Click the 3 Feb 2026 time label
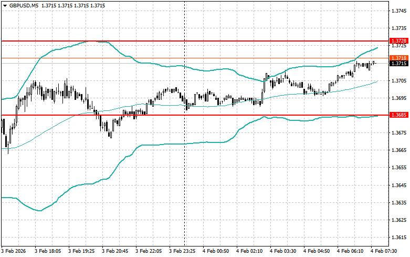 click(x=14, y=251)
